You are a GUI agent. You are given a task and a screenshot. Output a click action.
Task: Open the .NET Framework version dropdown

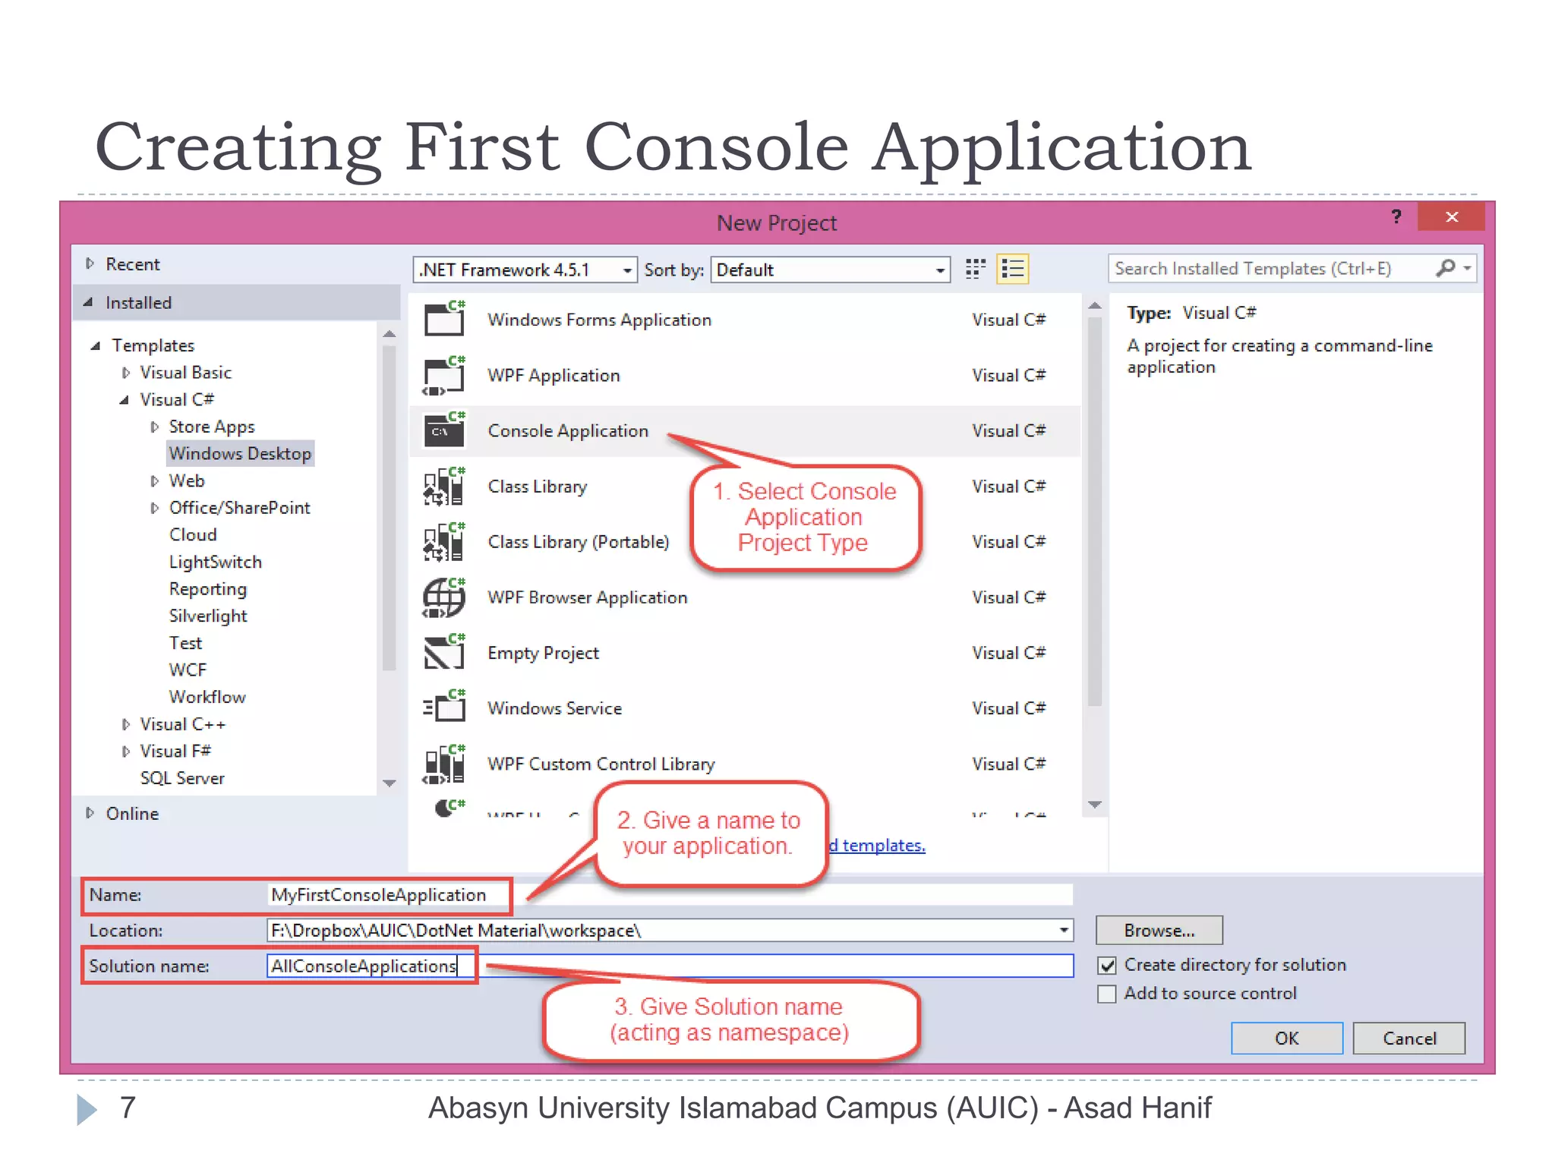coord(627,270)
